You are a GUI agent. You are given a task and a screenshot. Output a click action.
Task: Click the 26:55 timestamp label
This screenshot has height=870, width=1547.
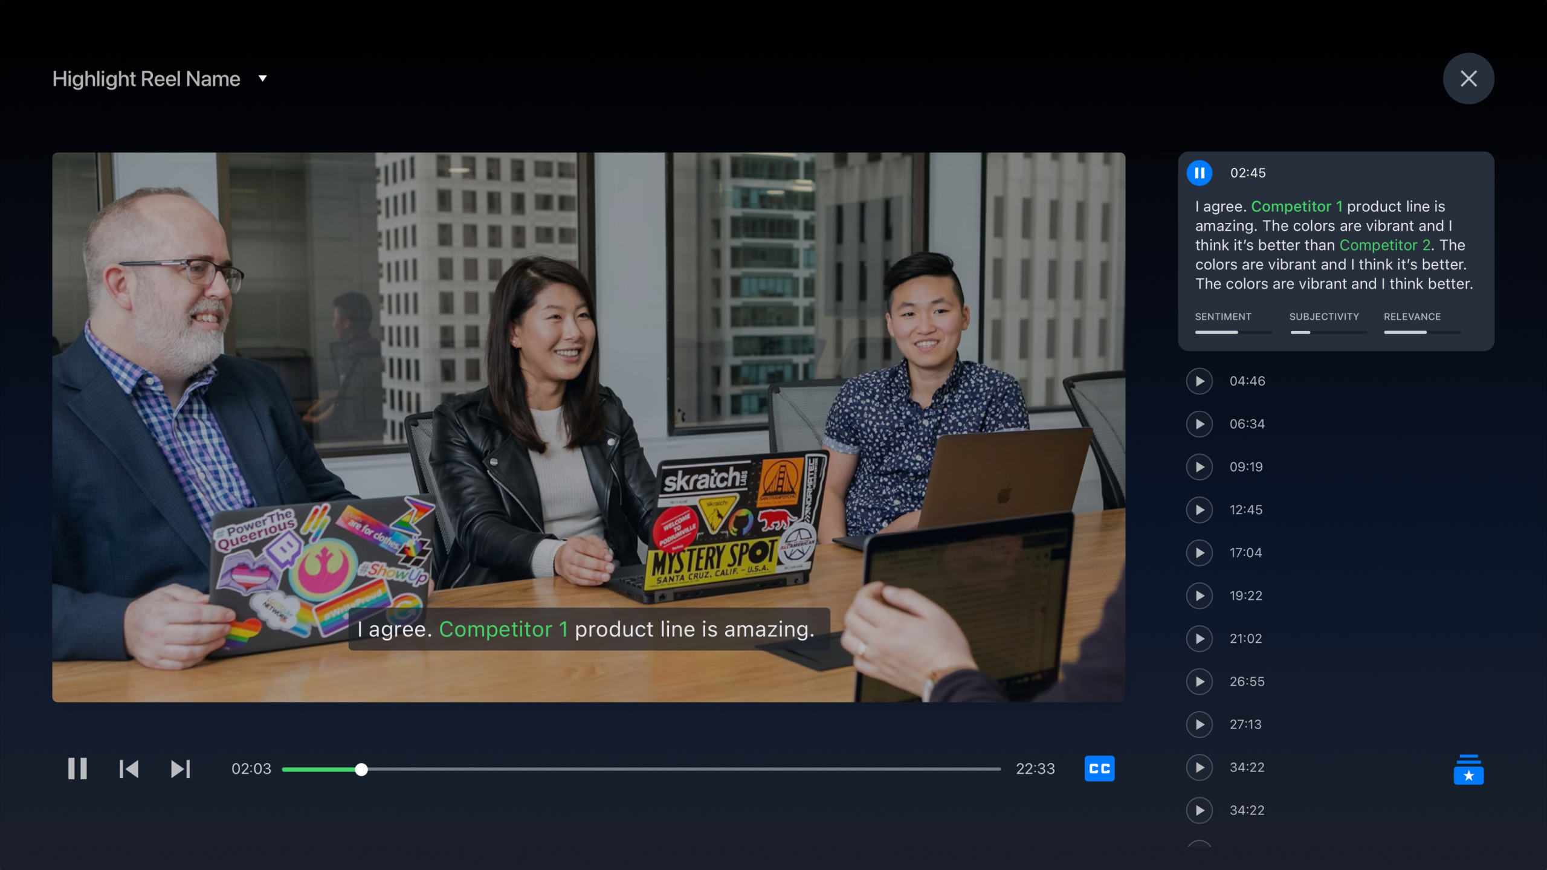click(1247, 681)
